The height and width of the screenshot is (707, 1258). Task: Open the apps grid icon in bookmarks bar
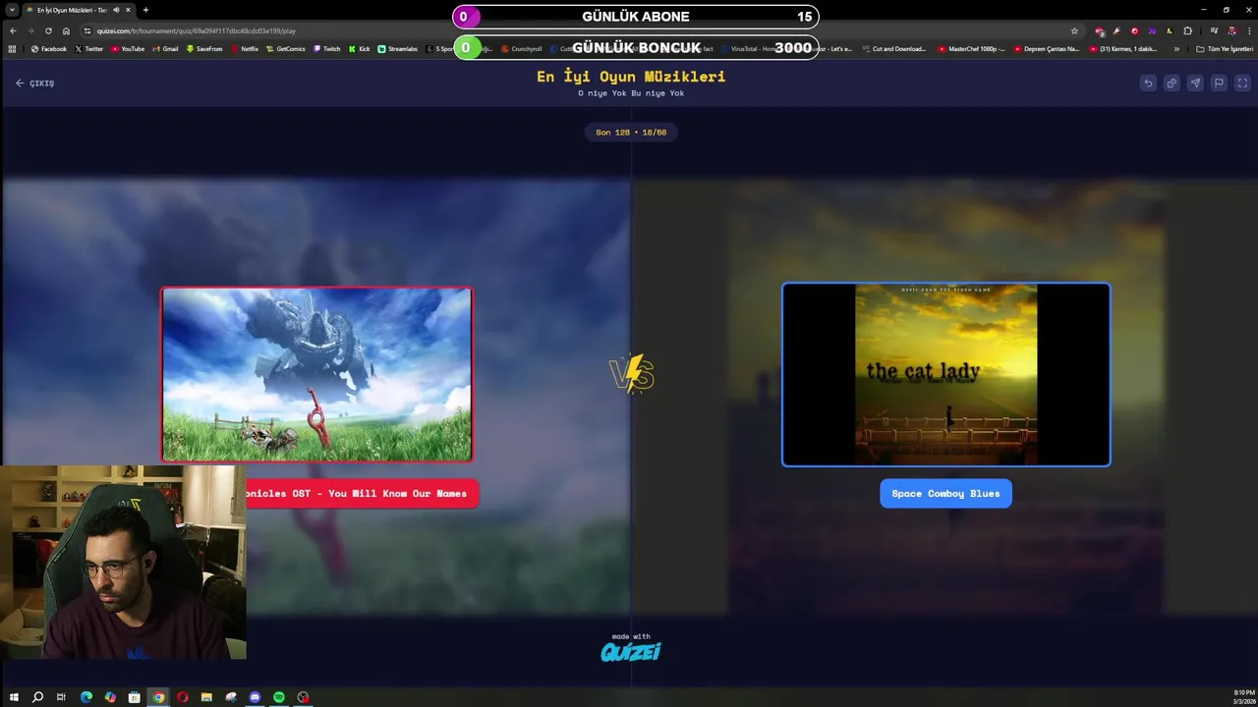point(12,48)
